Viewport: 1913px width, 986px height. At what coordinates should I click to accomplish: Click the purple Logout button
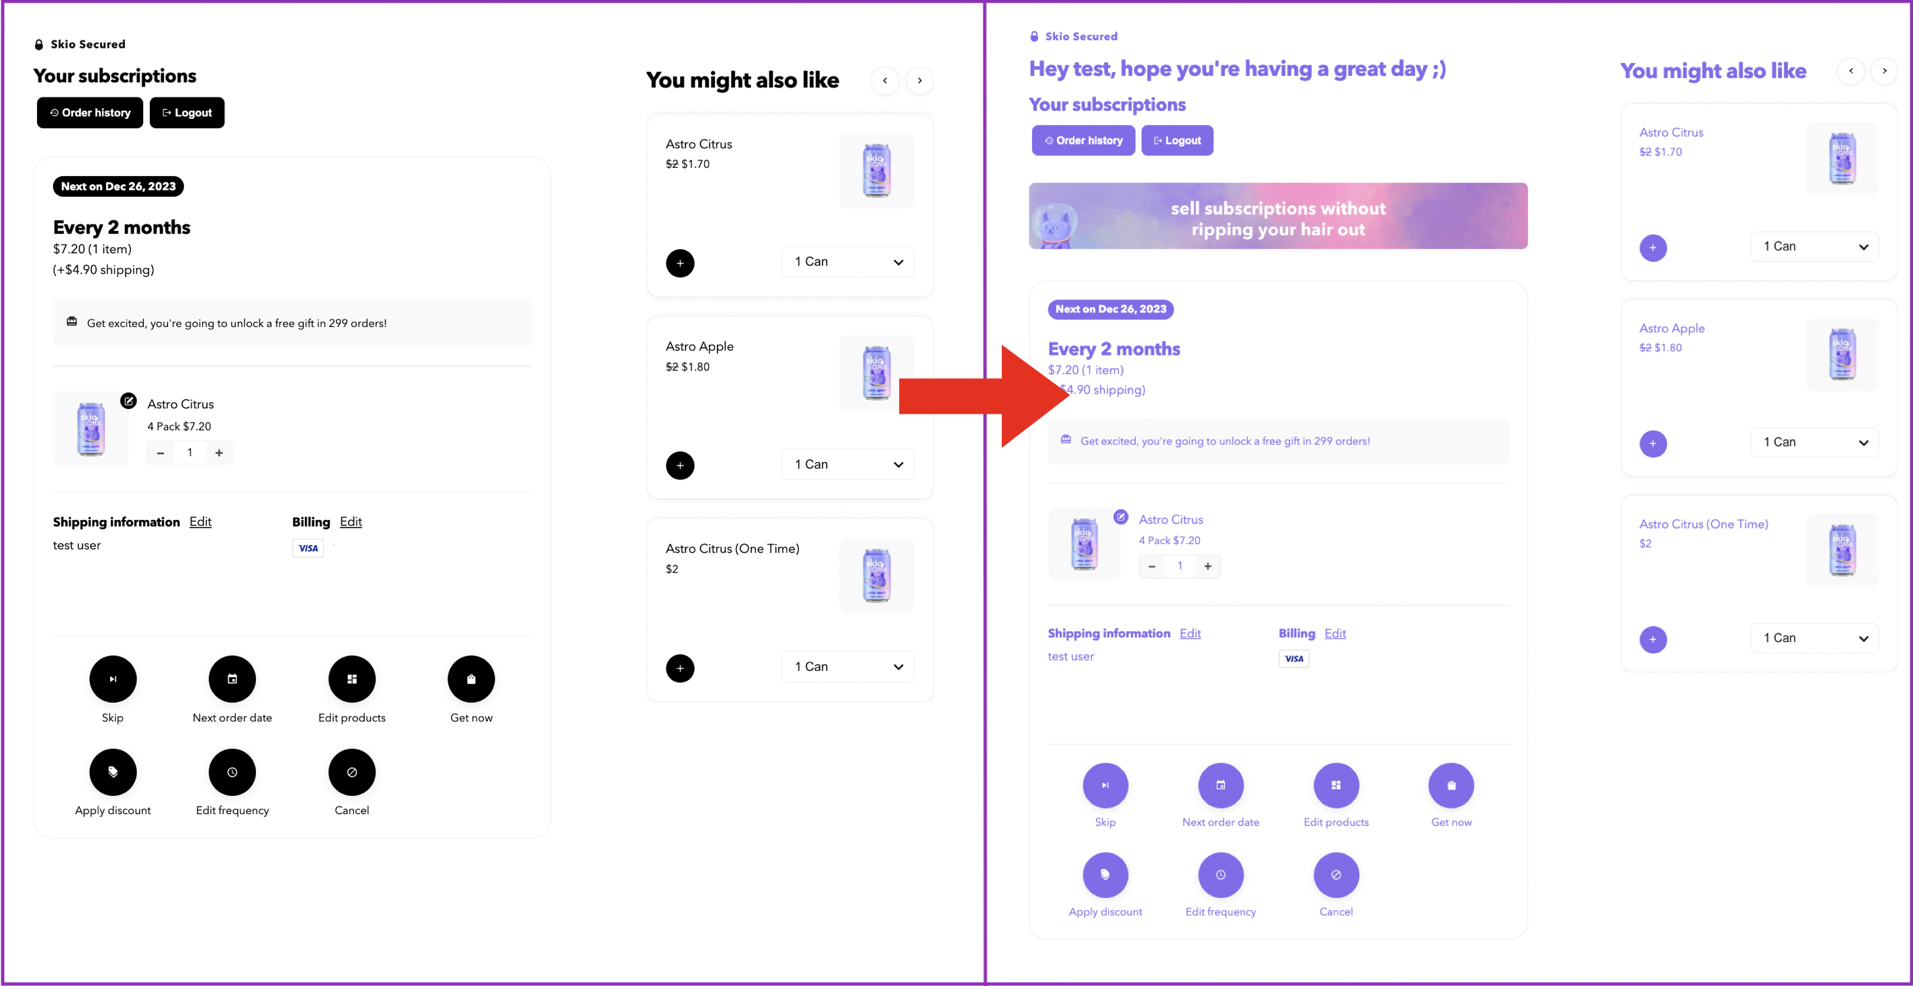(x=1177, y=140)
